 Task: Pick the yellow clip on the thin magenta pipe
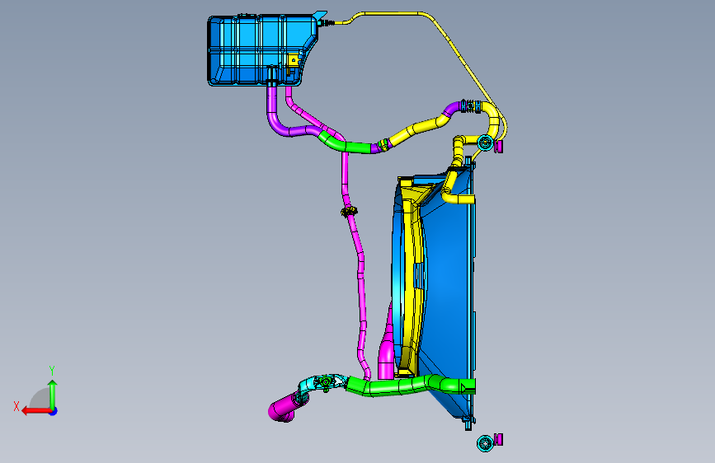350,211
